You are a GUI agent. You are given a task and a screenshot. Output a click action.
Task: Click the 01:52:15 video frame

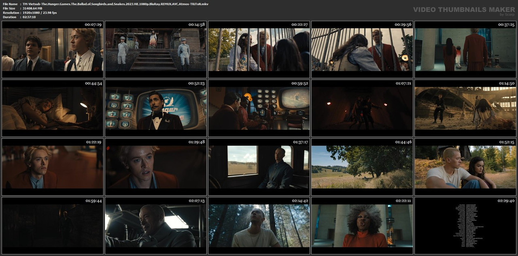pos(465,167)
